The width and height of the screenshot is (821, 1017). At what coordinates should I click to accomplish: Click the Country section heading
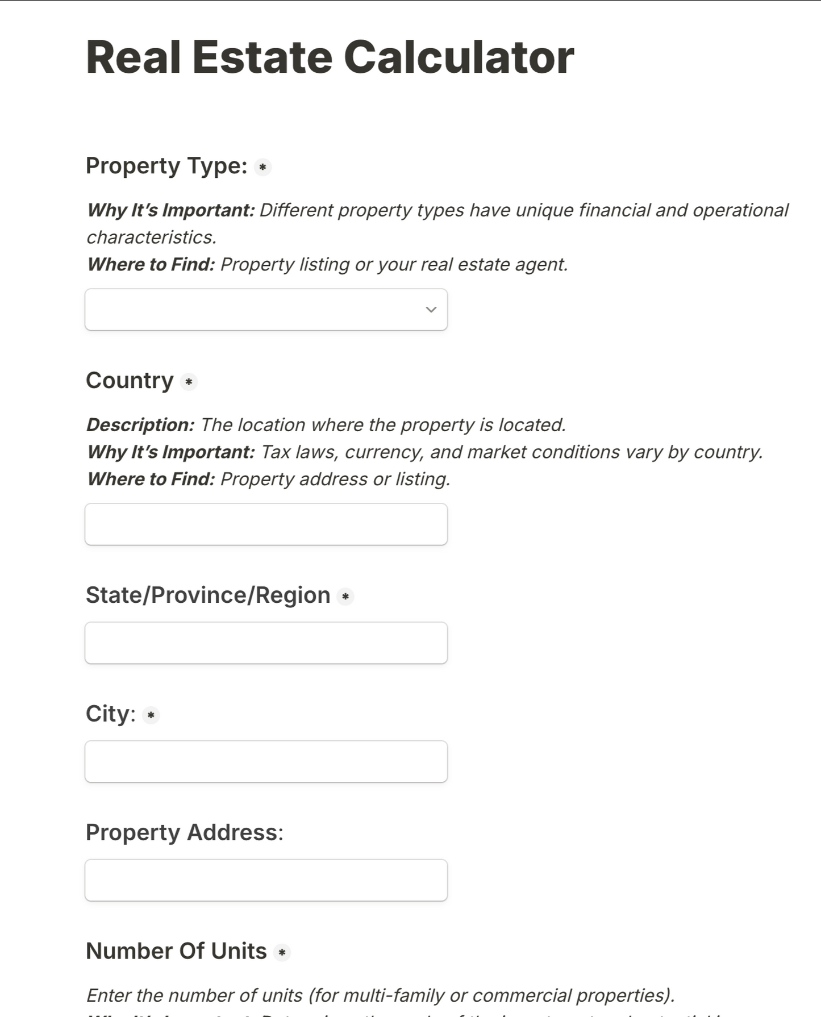point(130,381)
